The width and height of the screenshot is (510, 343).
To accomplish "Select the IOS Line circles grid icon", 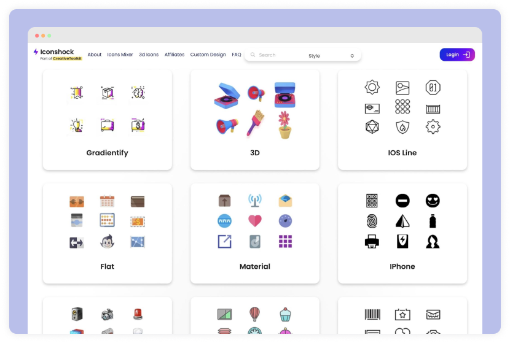I will pos(402,107).
